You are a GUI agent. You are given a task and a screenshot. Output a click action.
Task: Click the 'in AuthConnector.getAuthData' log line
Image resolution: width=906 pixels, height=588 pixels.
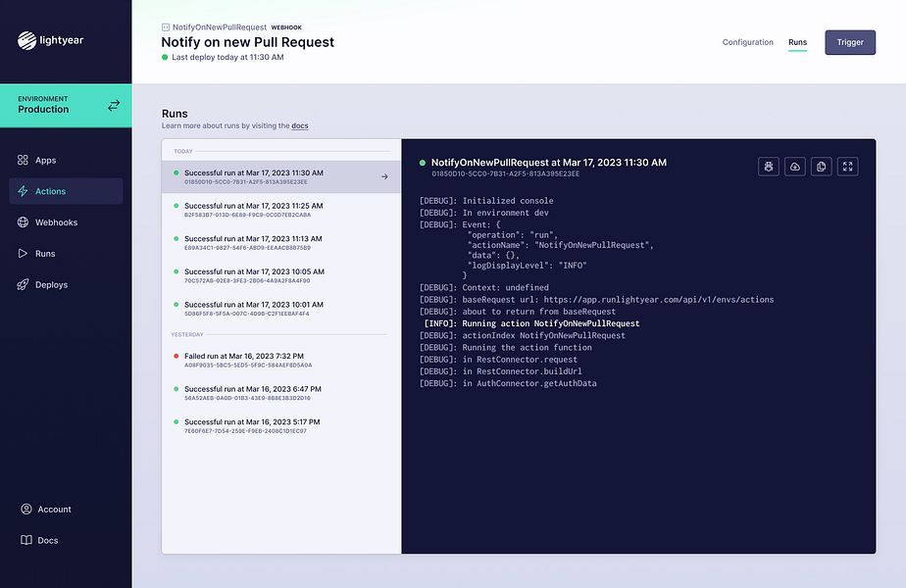[x=507, y=383]
